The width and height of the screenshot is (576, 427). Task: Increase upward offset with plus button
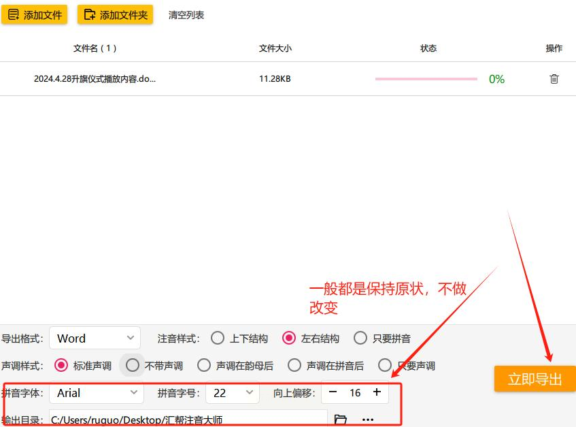(x=377, y=392)
